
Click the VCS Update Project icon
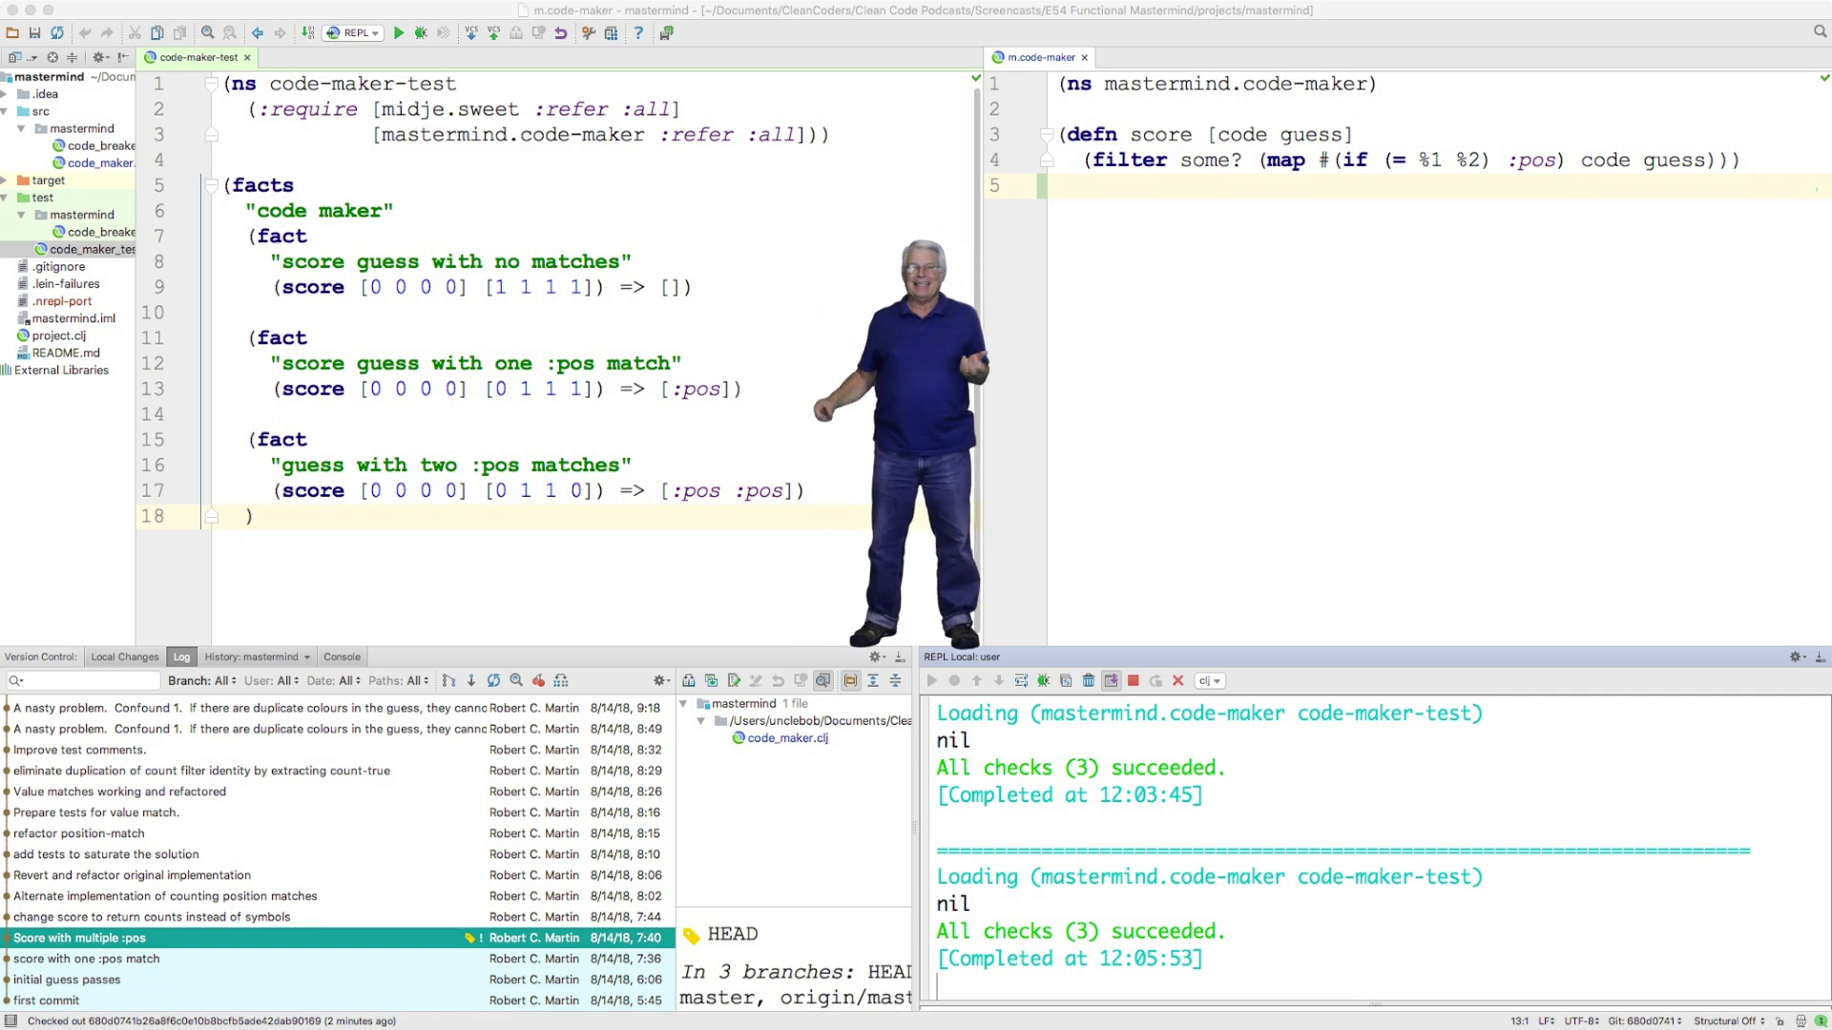471,32
